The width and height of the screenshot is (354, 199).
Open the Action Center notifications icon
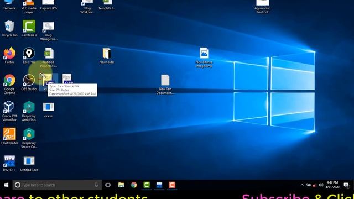click(346, 185)
